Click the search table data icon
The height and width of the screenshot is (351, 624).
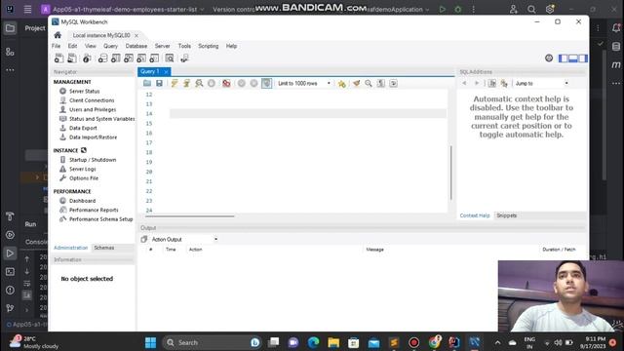(170, 58)
